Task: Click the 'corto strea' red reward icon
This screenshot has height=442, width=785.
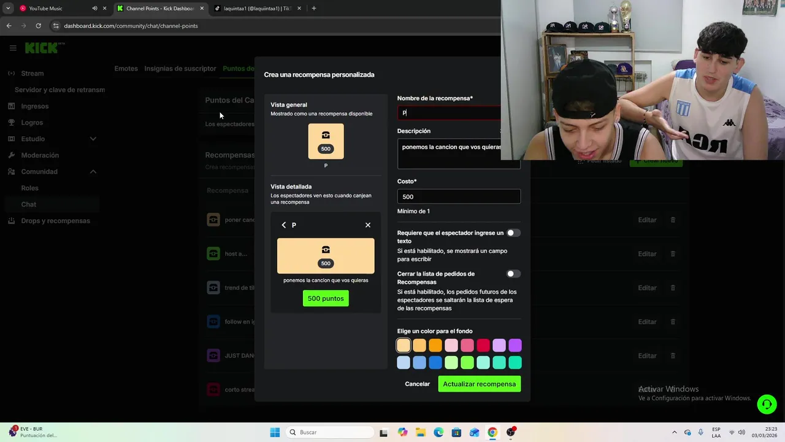Action: pos(213,389)
